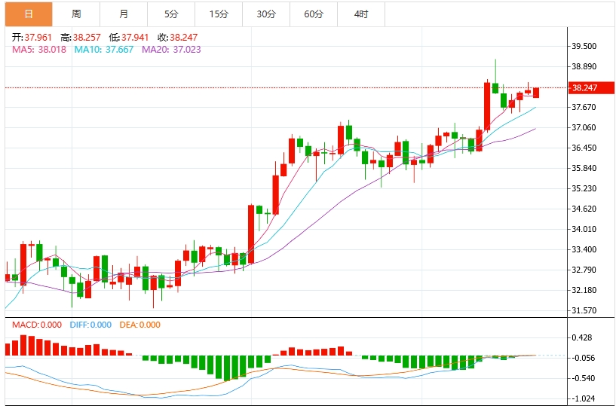
Task: Click the 31.570 price axis label
Action: pos(584,310)
